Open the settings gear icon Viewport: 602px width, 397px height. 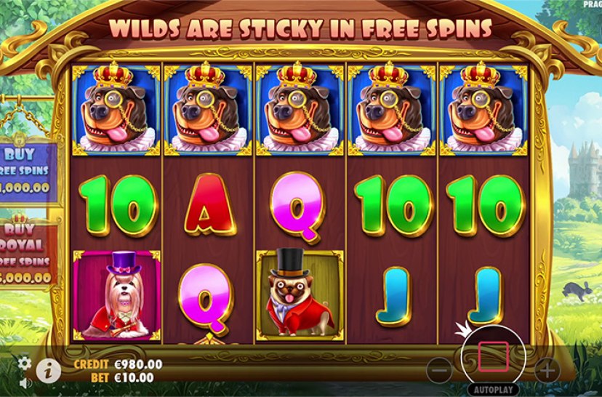click(25, 363)
